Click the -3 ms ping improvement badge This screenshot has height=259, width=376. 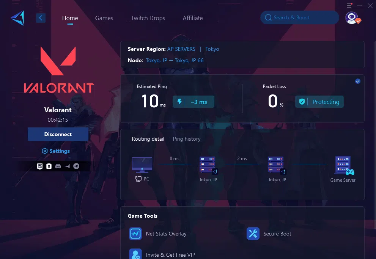click(194, 102)
